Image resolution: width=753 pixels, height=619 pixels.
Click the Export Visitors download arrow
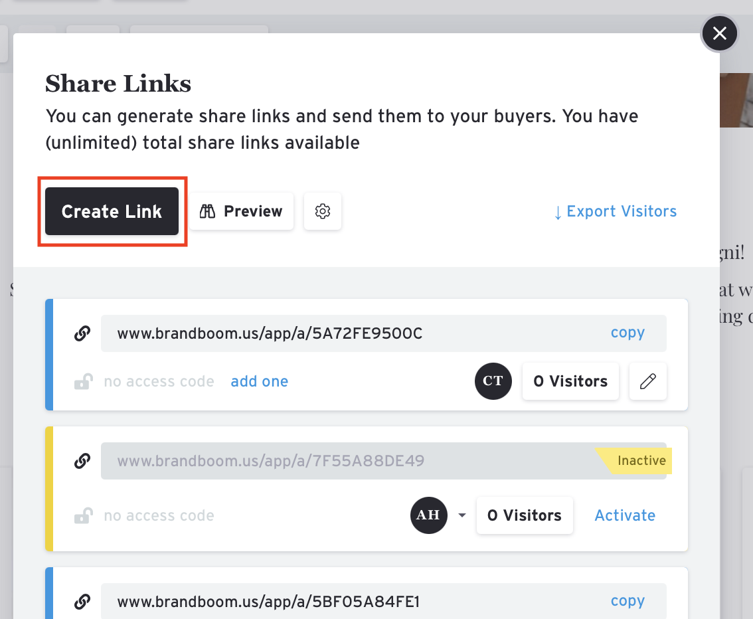point(558,211)
